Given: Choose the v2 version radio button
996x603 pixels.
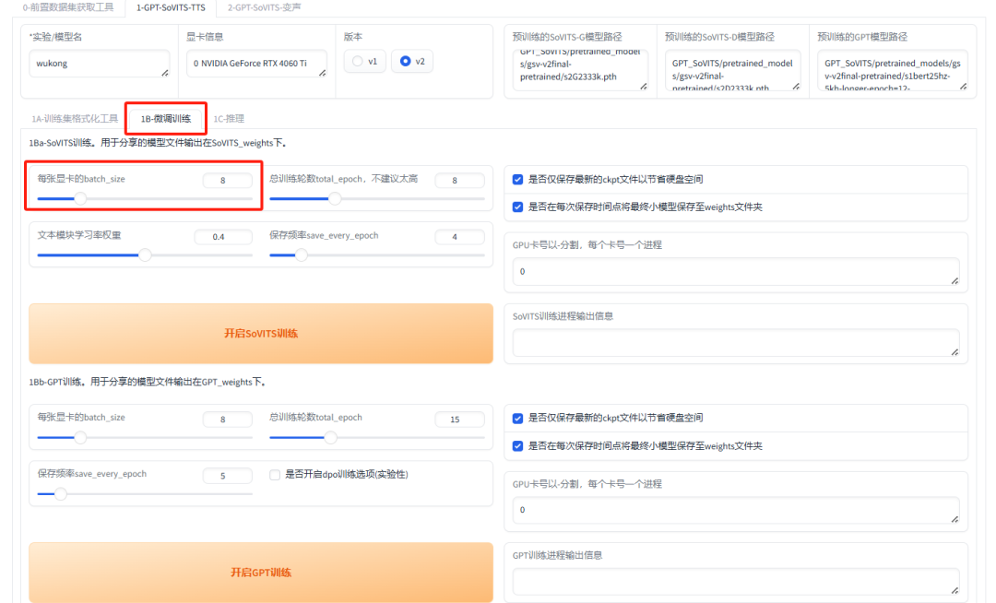Looking at the screenshot, I should pos(411,62).
